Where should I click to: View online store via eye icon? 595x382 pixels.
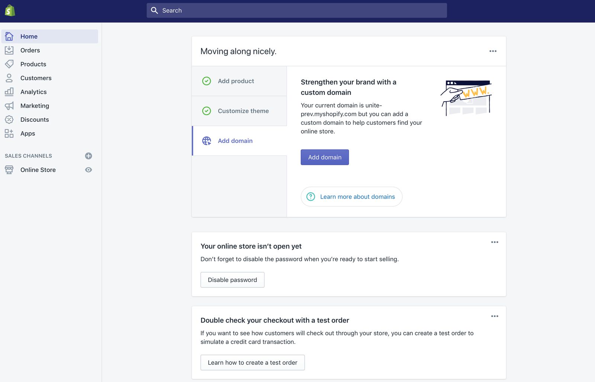coord(89,170)
